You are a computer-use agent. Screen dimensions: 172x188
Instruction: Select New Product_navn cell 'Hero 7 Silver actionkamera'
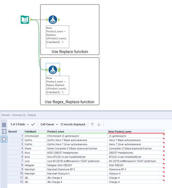click(136, 144)
